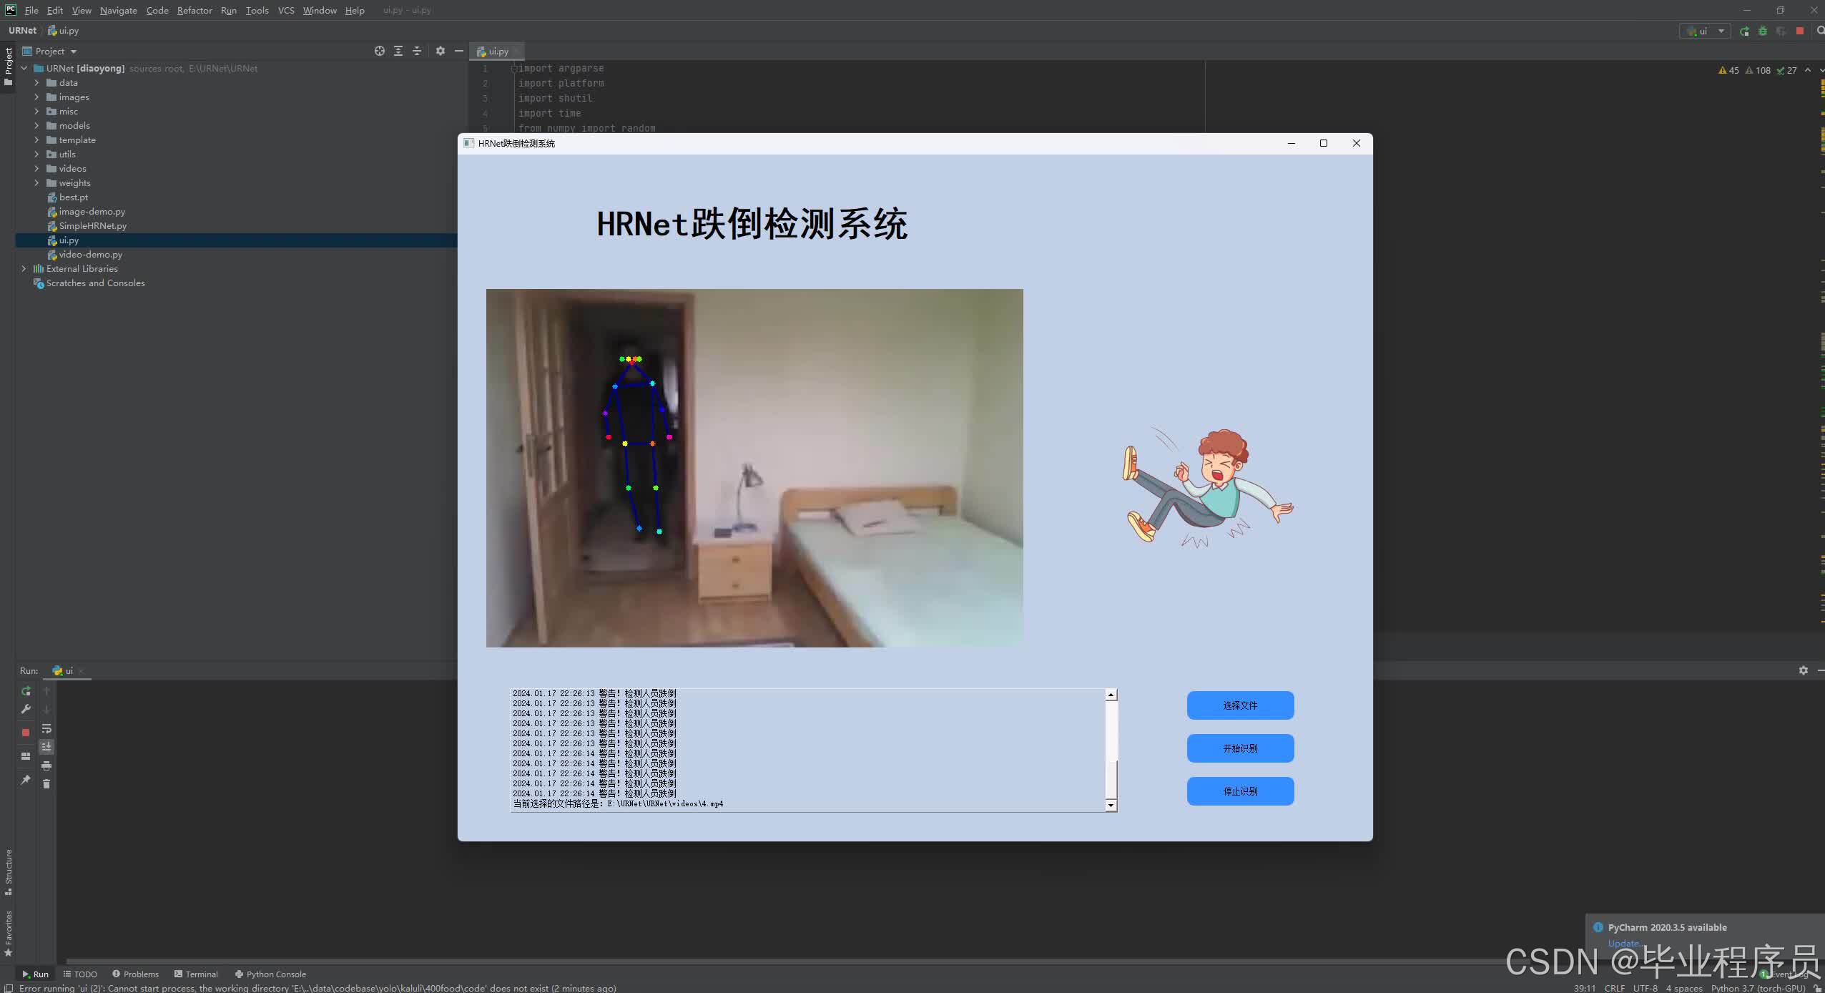The height and width of the screenshot is (993, 1825).
Task: Click the 停止识别 button
Action: pyautogui.click(x=1240, y=791)
